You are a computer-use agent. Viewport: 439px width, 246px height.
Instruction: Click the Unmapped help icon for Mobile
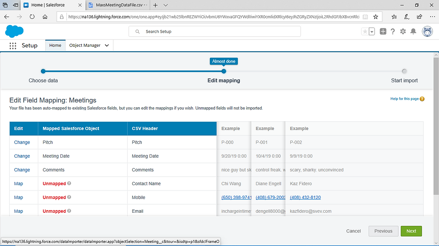[x=69, y=197]
